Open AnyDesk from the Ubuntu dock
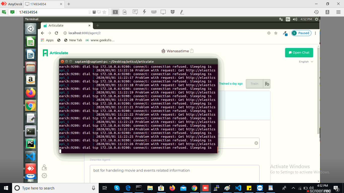Viewport: 344px width, 193px height. click(30, 169)
